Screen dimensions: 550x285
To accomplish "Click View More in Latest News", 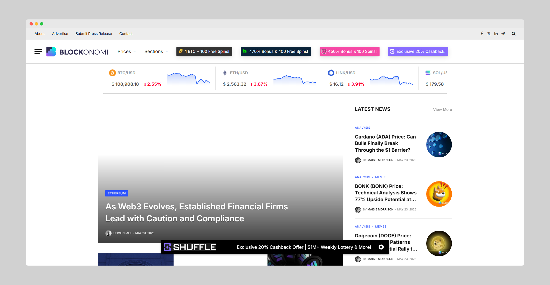I will click(x=442, y=109).
